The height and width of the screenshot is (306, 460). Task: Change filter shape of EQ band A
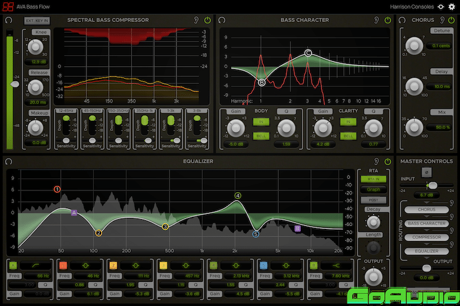pyautogui.click(x=36, y=266)
